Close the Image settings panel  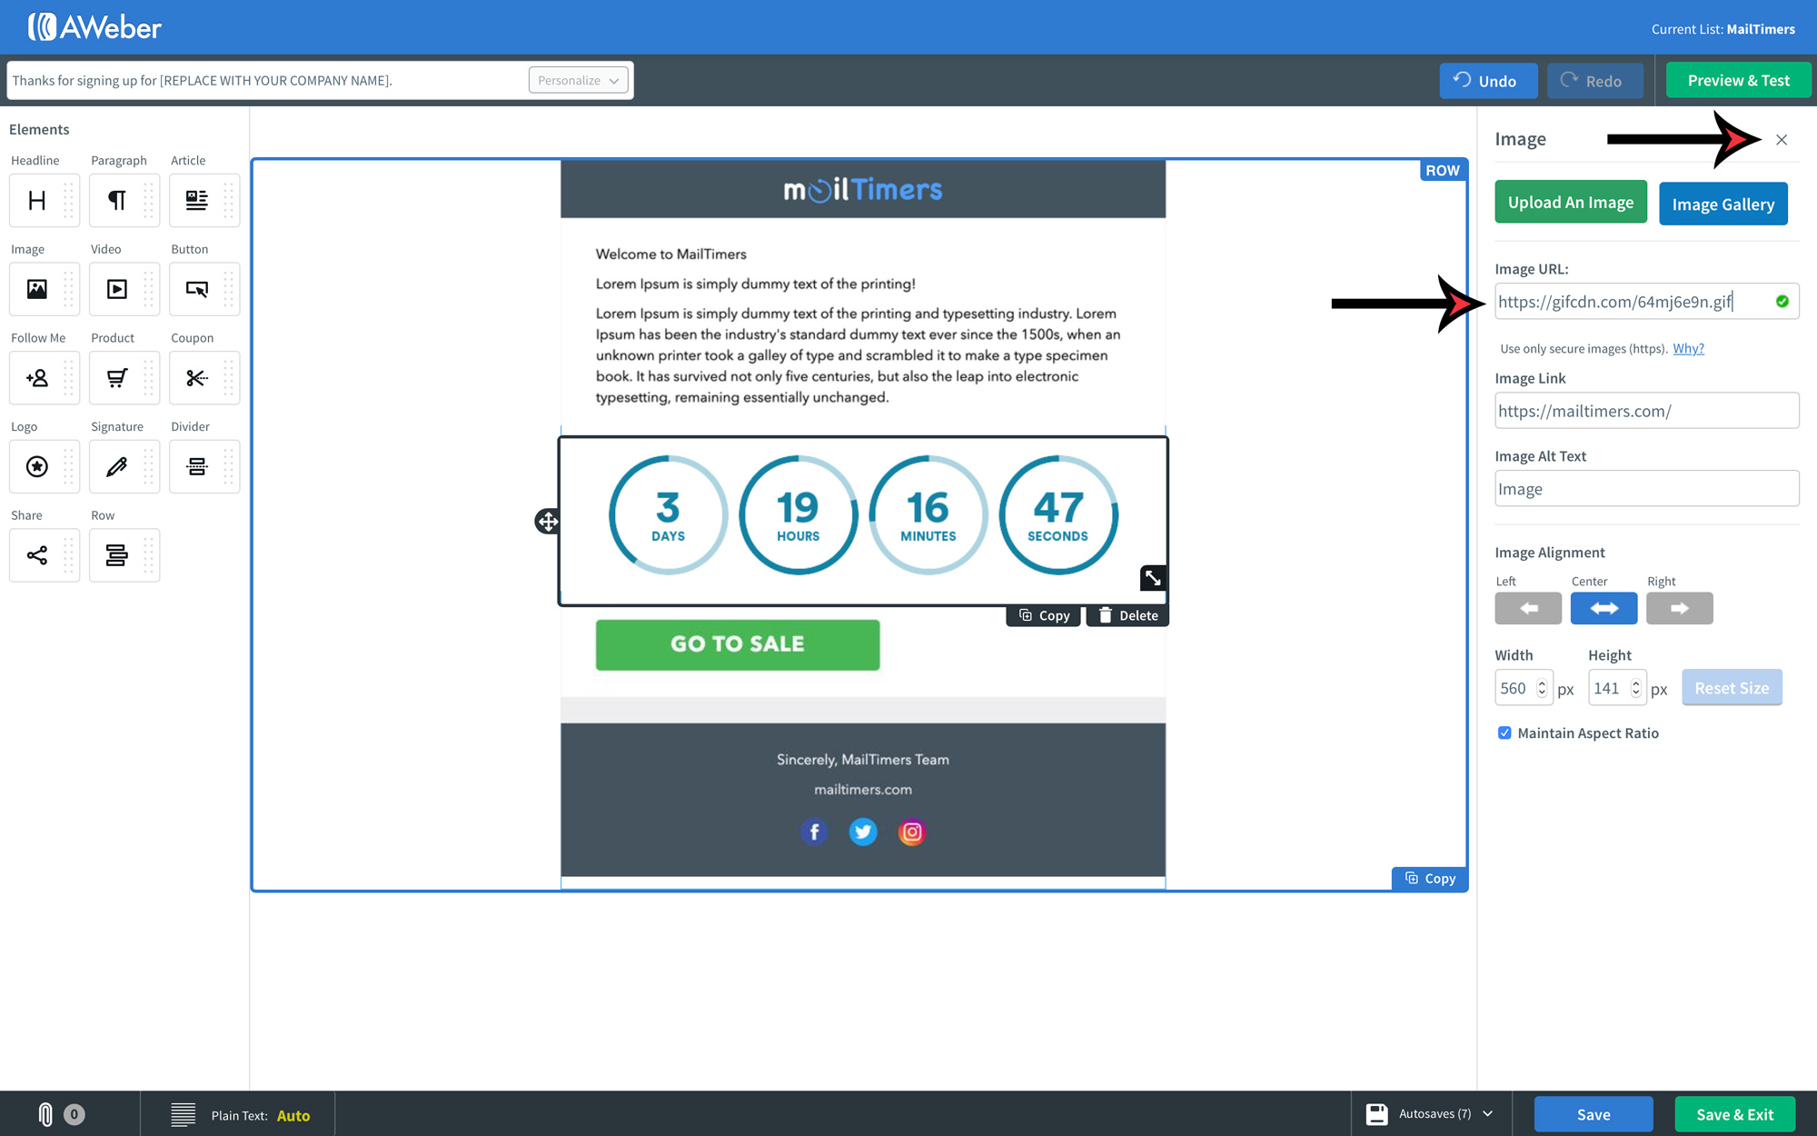tap(1782, 140)
